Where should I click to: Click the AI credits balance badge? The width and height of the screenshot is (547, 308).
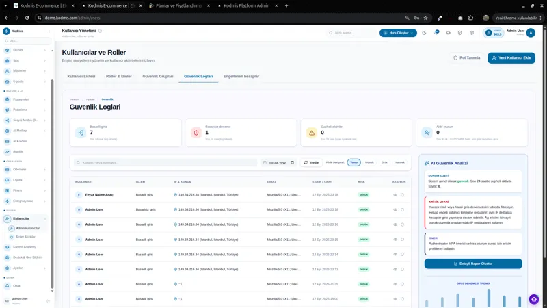tap(494, 33)
